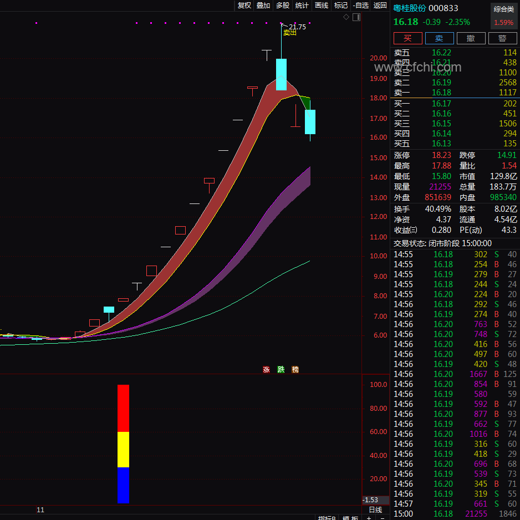520x520 pixels.
Task: Click the 14:56 trade row with 1667
Action: click(455, 374)
